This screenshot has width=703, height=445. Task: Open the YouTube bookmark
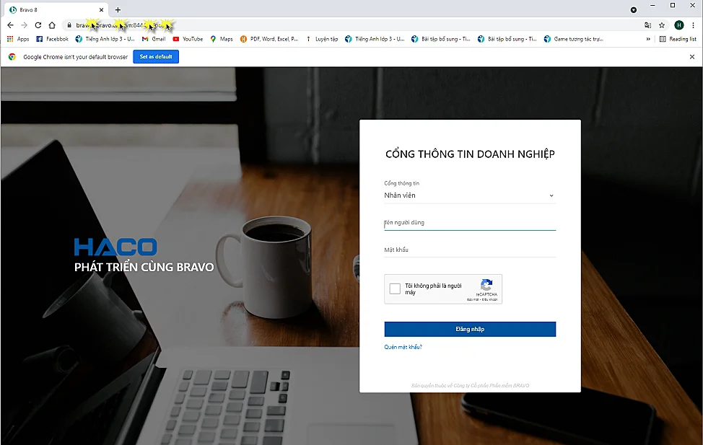[187, 39]
